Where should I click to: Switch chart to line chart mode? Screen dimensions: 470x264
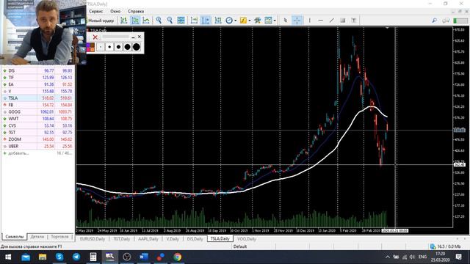tap(146, 21)
